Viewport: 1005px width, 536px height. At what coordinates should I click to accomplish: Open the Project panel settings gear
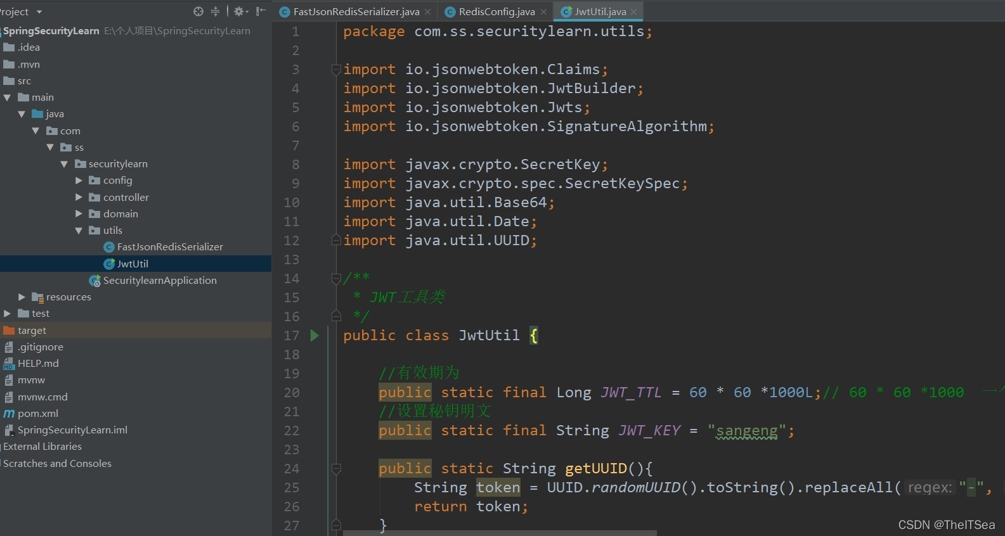pos(241,11)
